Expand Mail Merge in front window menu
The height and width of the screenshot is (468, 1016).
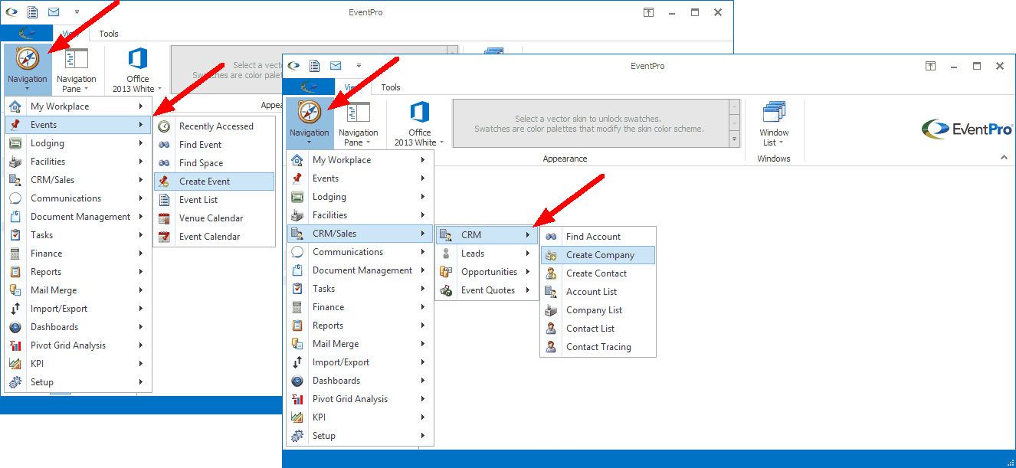click(x=359, y=344)
